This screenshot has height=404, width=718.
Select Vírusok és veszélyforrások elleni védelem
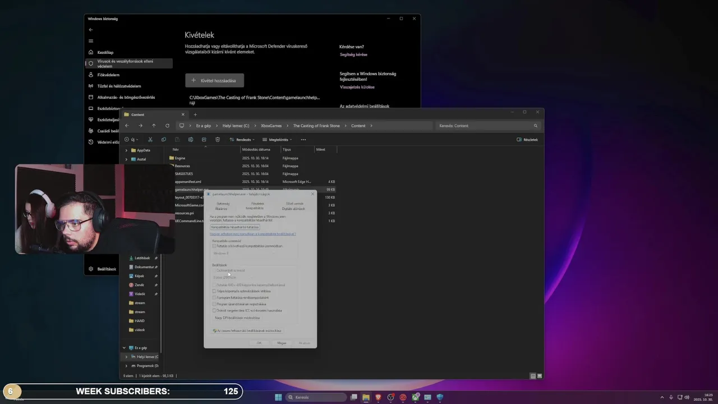pyautogui.click(x=130, y=63)
